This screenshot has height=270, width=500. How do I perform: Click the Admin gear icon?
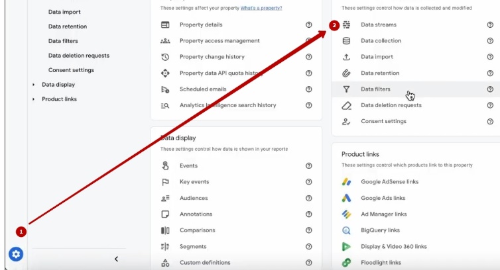(x=16, y=253)
